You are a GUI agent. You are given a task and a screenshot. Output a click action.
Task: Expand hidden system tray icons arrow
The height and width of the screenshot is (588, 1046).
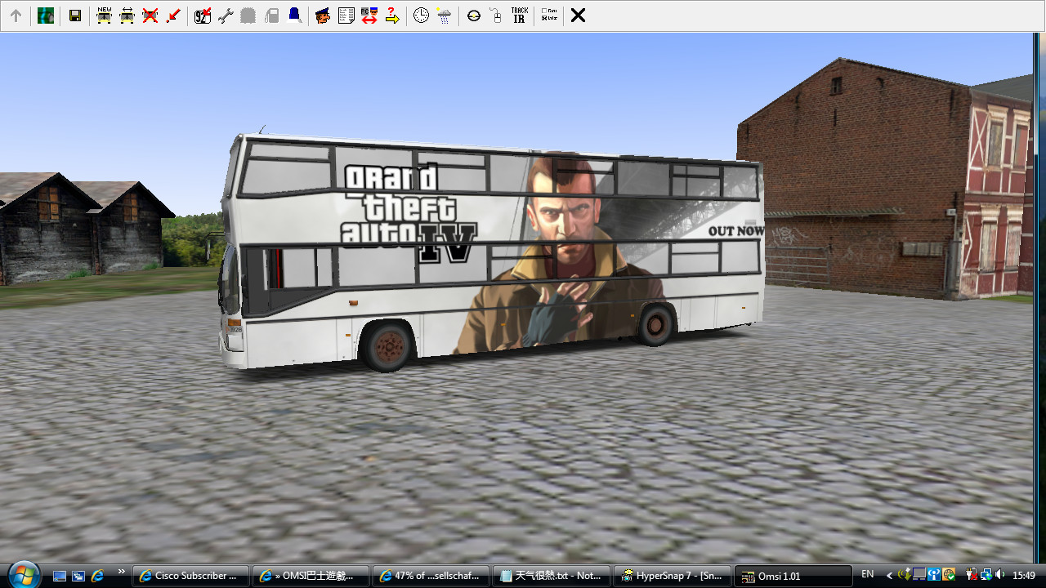click(x=889, y=576)
